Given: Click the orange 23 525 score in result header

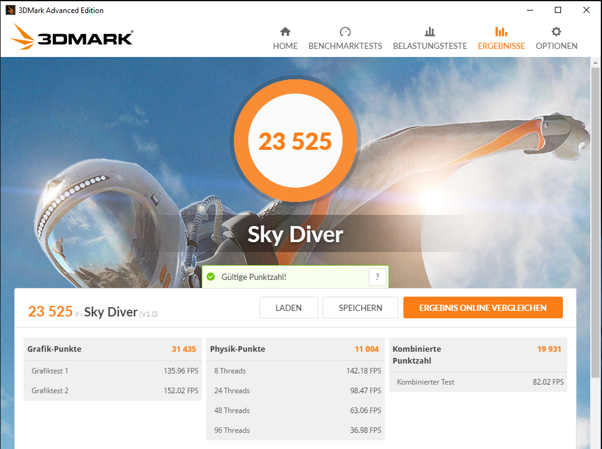Looking at the screenshot, I should [x=50, y=312].
